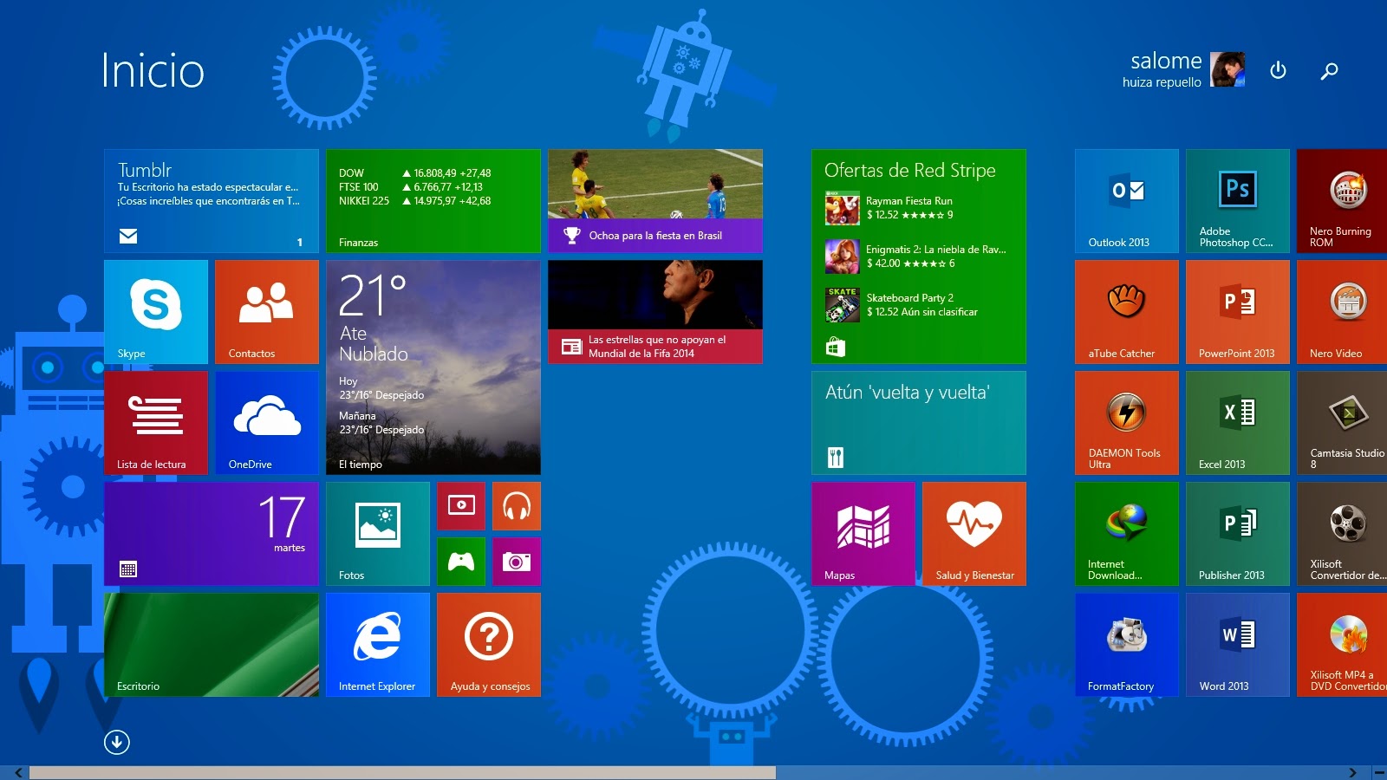Screen dimensions: 1387x780
Task: Launch Outlook 2013
Action: [1127, 201]
